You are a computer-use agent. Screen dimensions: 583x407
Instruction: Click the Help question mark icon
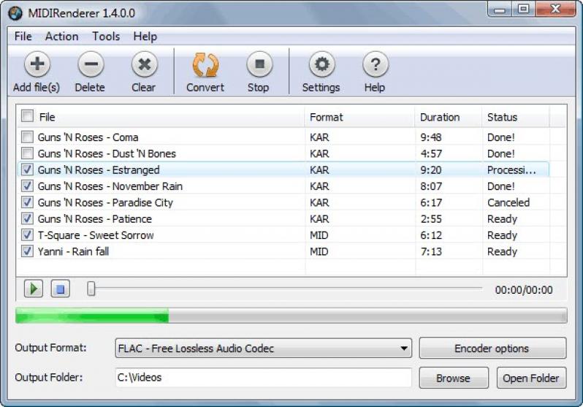click(376, 64)
